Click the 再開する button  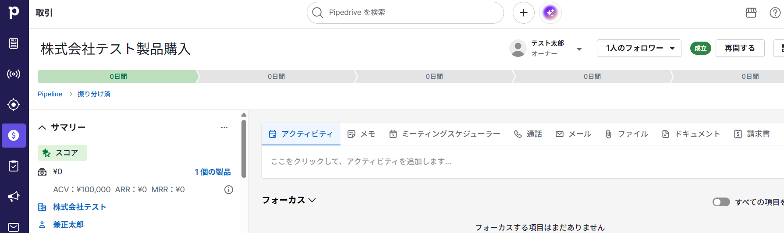coord(740,48)
